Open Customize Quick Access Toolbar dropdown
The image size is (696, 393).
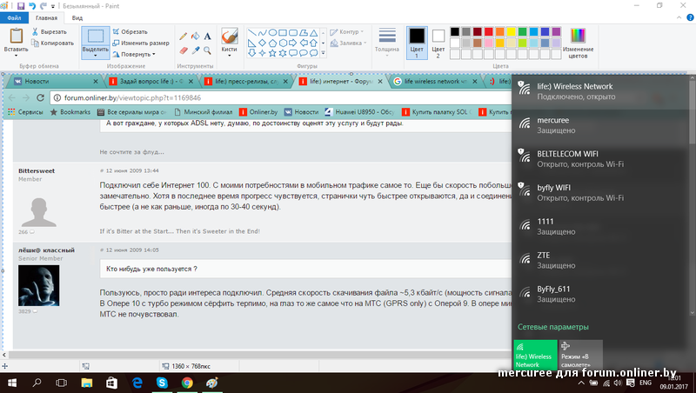point(53,6)
